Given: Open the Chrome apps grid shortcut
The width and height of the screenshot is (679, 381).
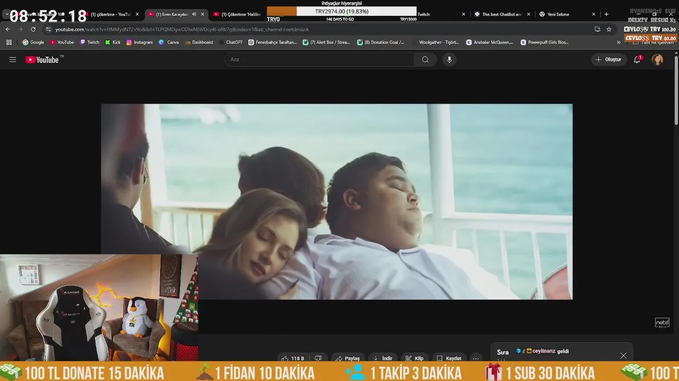Looking at the screenshot, I should coord(9,42).
